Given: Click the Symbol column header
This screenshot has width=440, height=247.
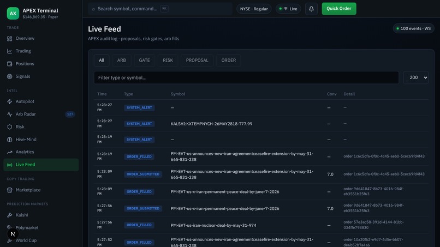Looking at the screenshot, I should point(178,94).
